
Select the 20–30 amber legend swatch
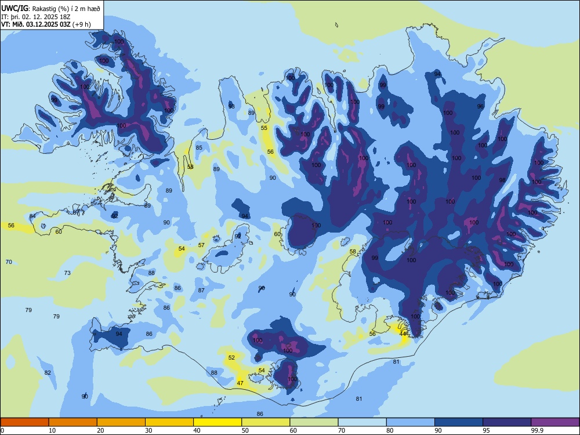121,422
